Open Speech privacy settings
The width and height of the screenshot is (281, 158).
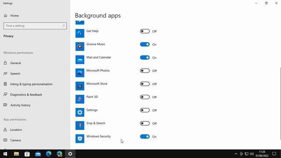coord(35,73)
